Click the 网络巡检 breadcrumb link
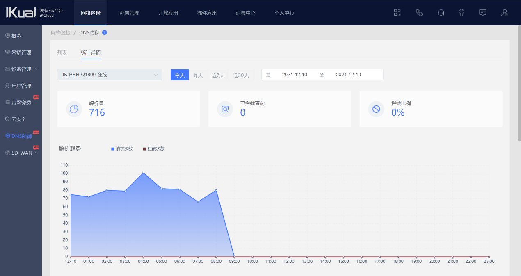Viewport: 521px width, 276px height. click(60, 32)
